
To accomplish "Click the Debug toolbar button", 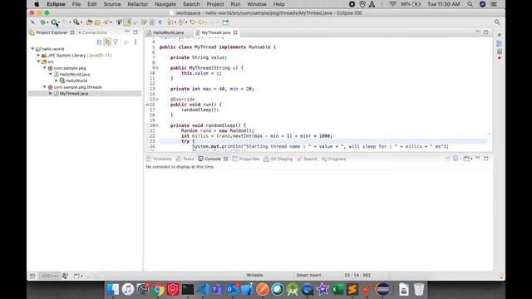I will coord(42,22).
